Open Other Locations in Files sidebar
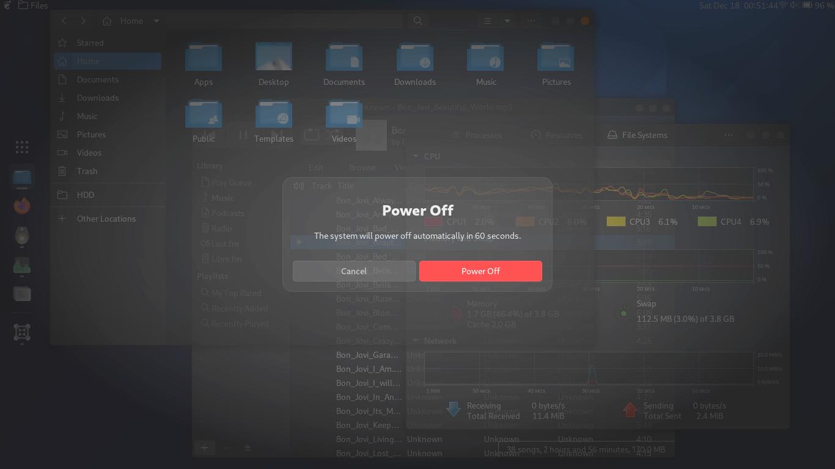The width and height of the screenshot is (835, 469). tap(108, 219)
